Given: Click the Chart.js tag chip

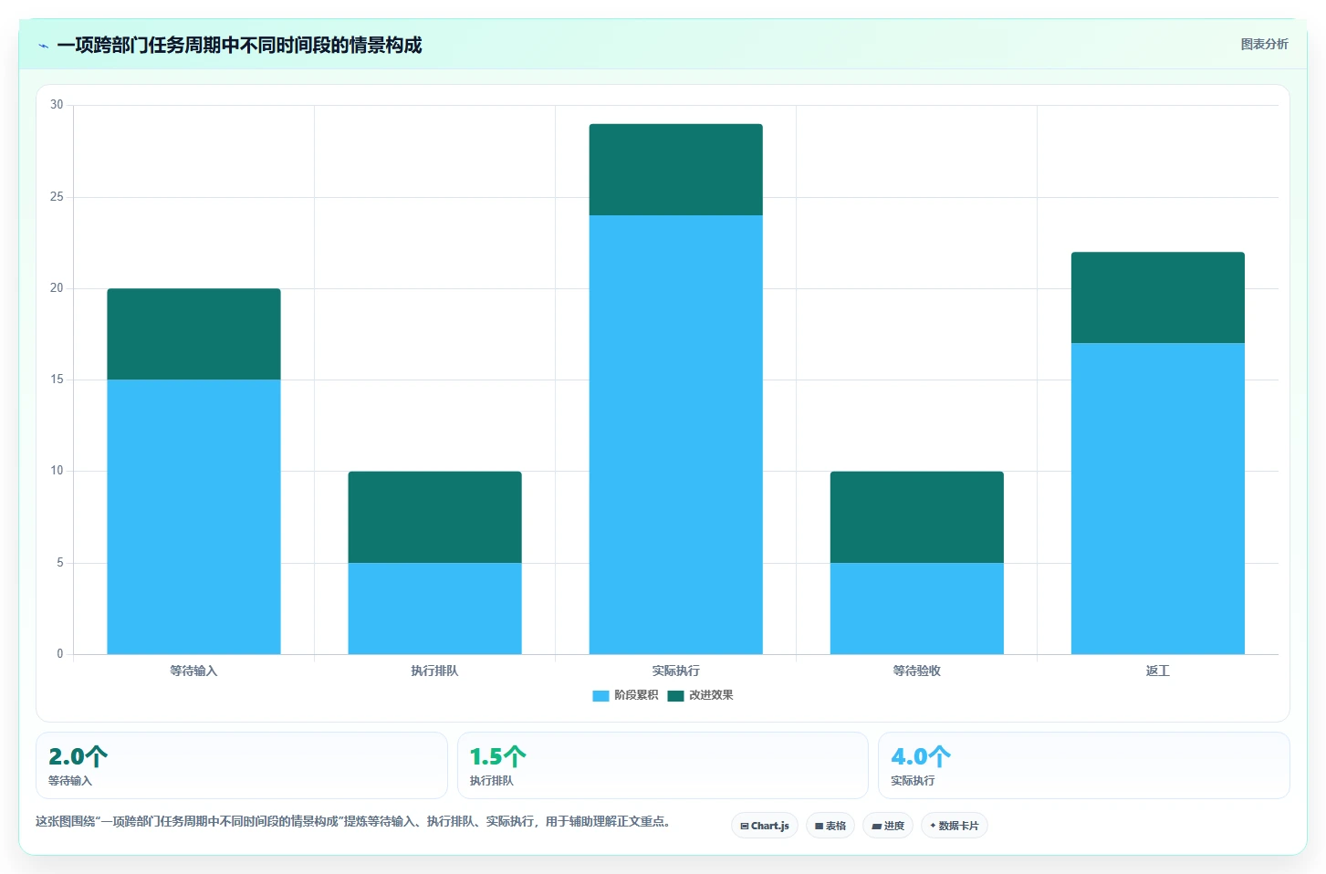Looking at the screenshot, I should tap(765, 826).
